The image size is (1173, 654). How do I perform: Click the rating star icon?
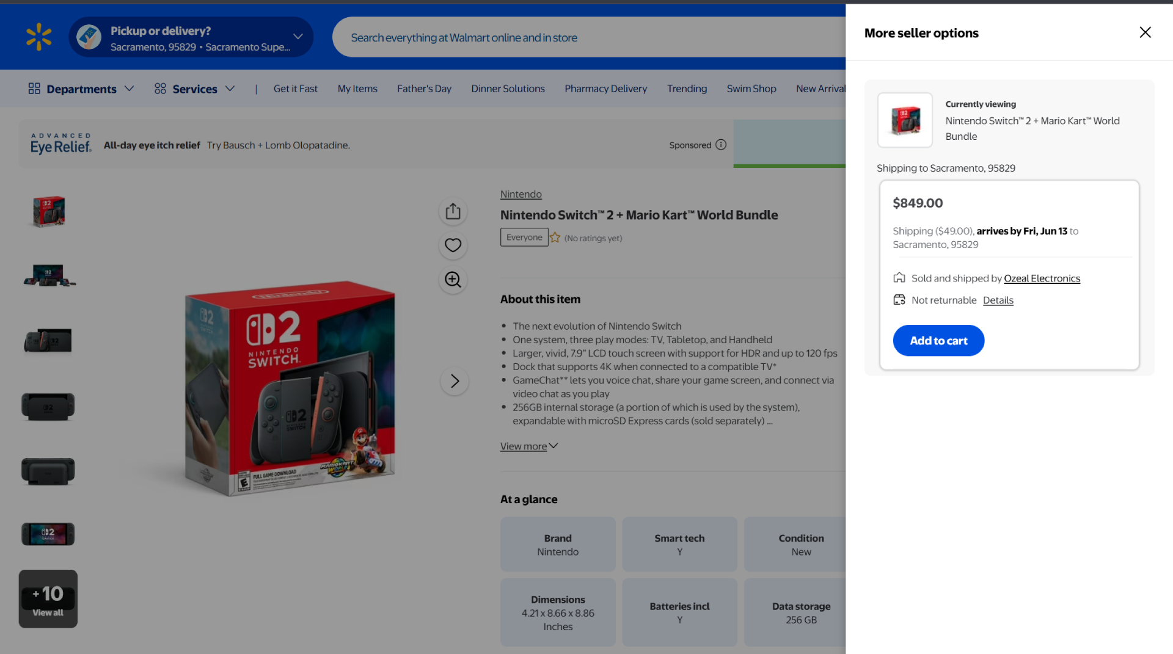[x=555, y=238]
